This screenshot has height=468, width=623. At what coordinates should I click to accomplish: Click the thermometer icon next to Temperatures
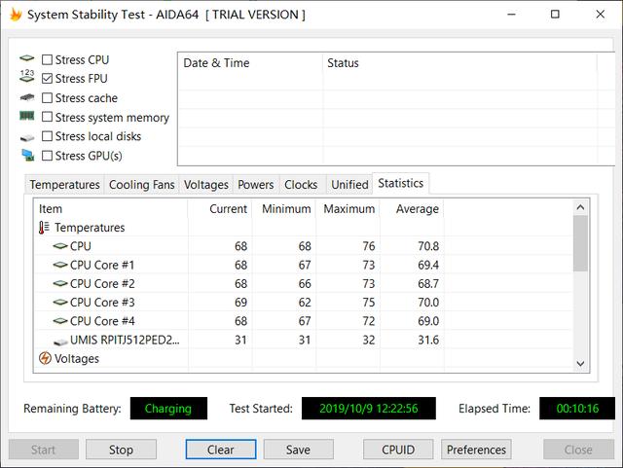44,228
